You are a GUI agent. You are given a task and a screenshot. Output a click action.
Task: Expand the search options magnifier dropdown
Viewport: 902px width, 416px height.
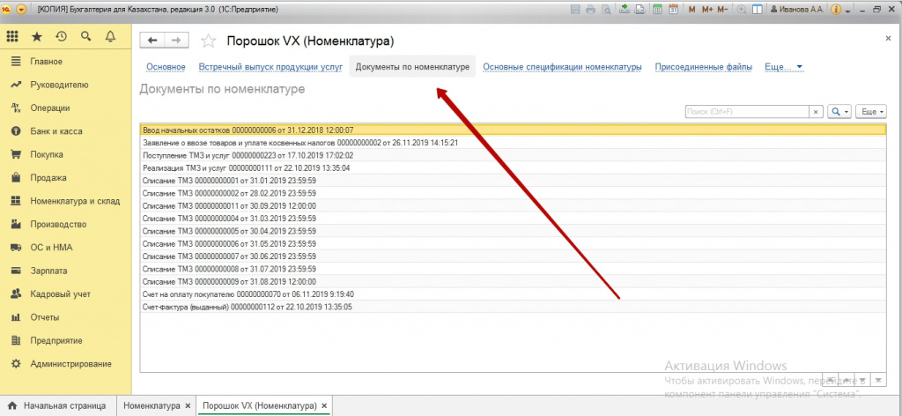[x=839, y=112]
